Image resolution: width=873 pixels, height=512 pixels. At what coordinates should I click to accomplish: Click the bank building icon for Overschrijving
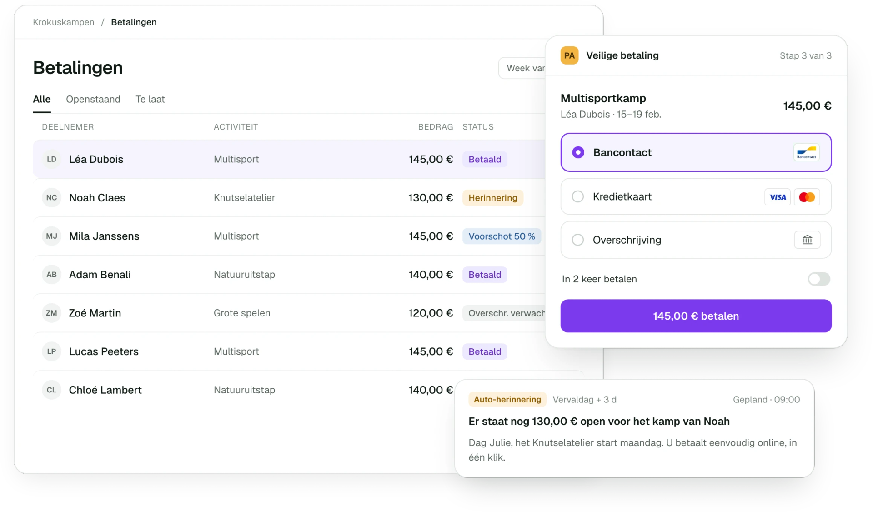(x=807, y=240)
